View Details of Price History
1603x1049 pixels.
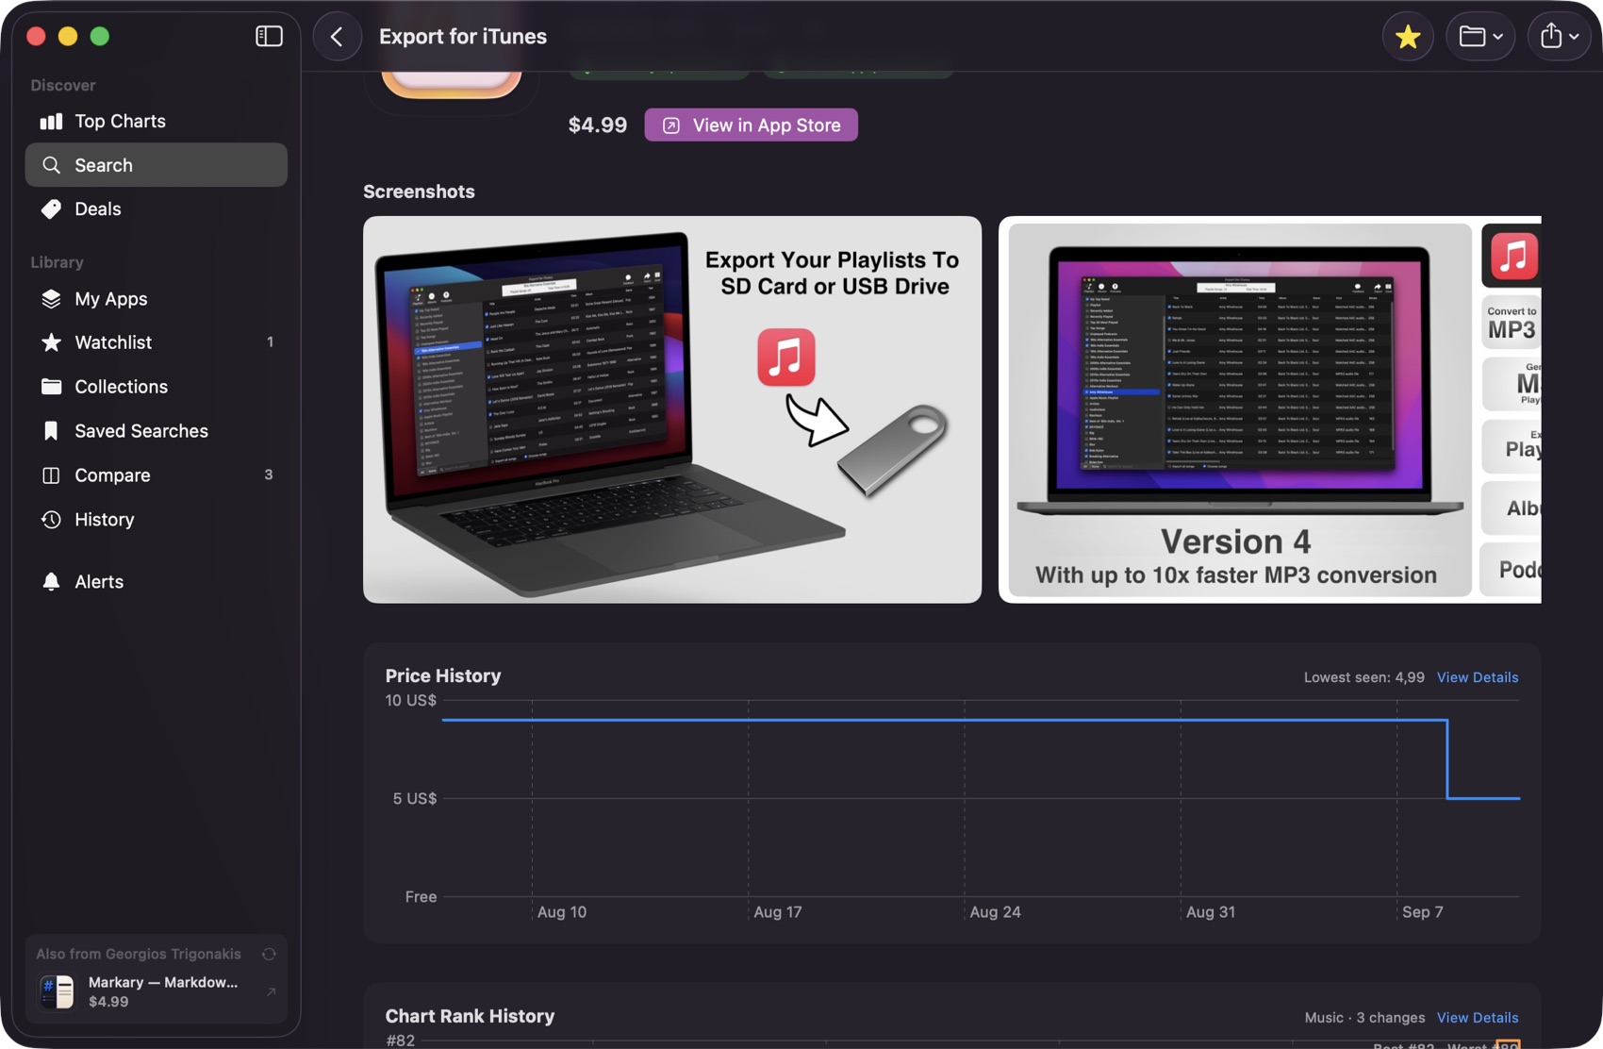point(1477,677)
